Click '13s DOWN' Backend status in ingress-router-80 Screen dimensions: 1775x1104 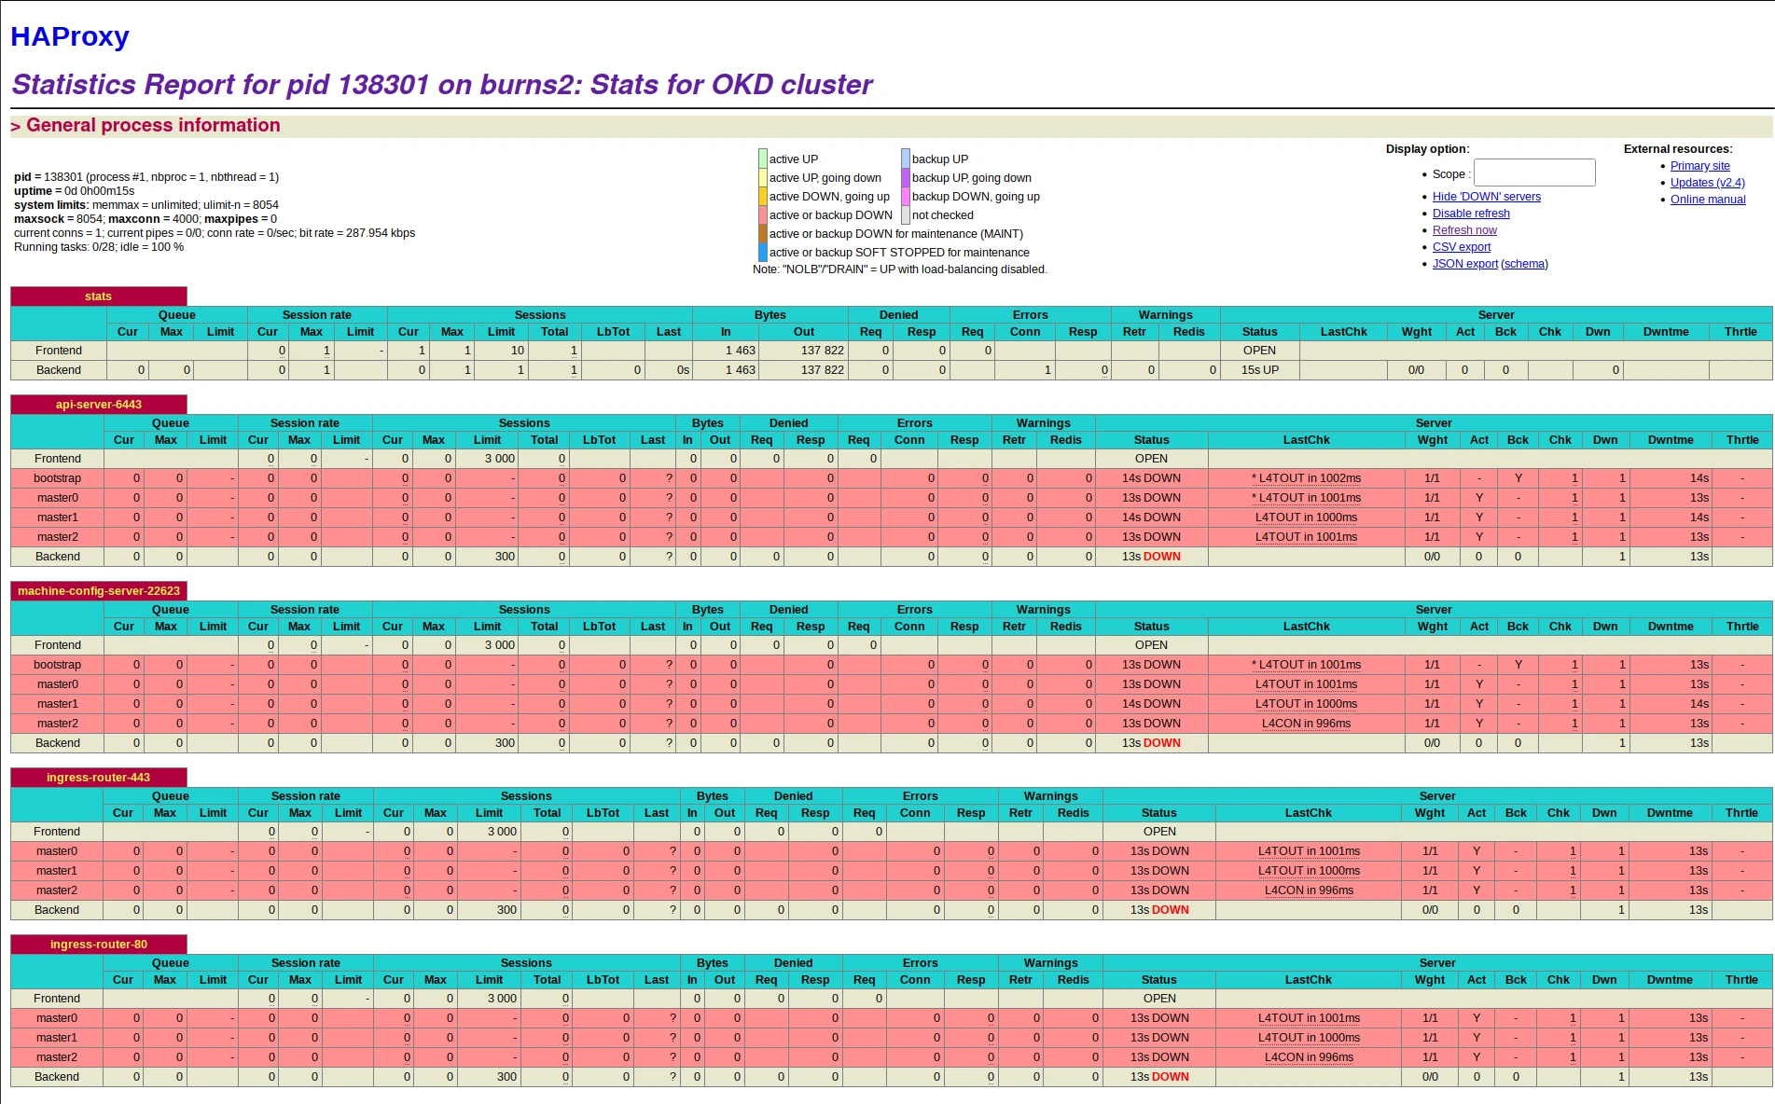coord(1159,1077)
